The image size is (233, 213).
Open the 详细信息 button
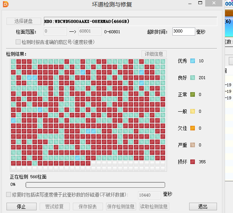pyautogui.click(x=154, y=54)
